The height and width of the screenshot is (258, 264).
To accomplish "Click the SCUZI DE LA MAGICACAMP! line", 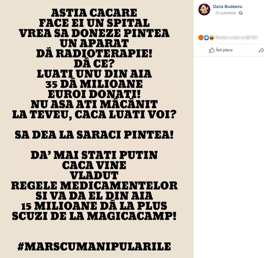I will (94, 216).
